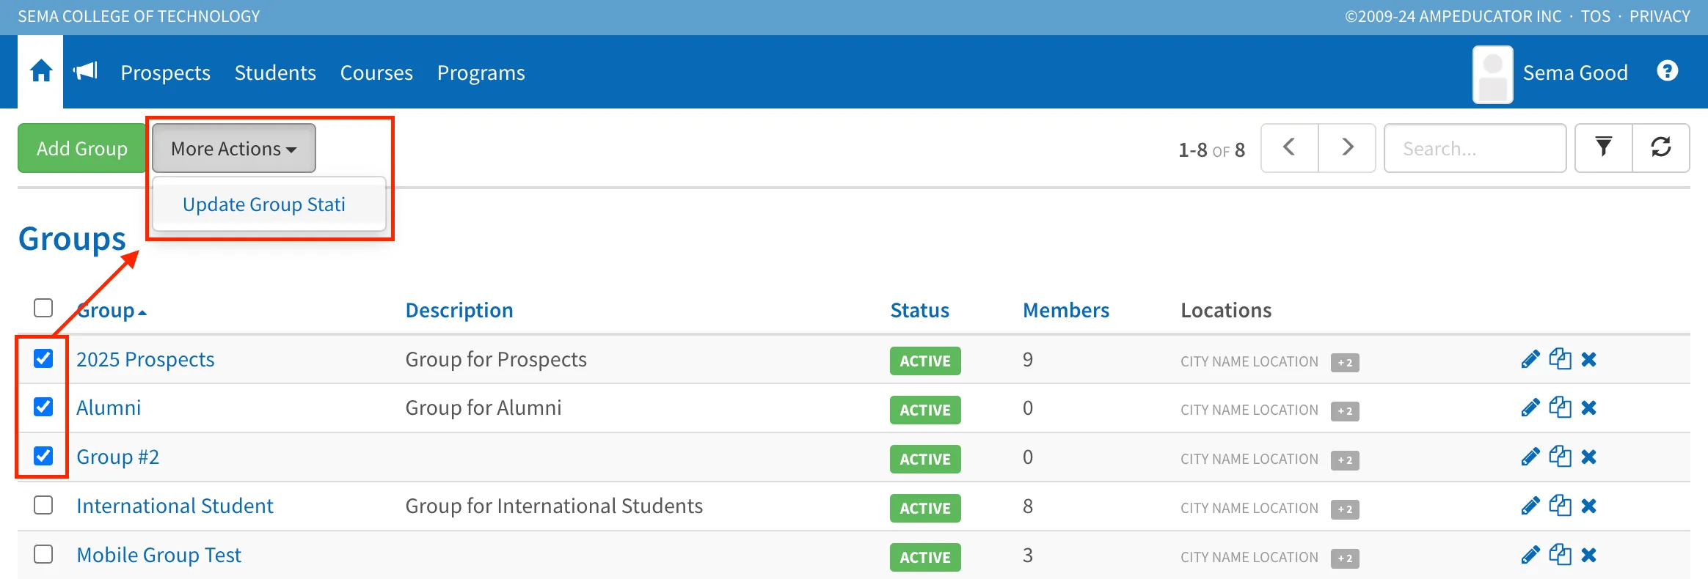Delete the Alumni group
Viewport: 1708px width, 579px height.
[x=1589, y=407]
